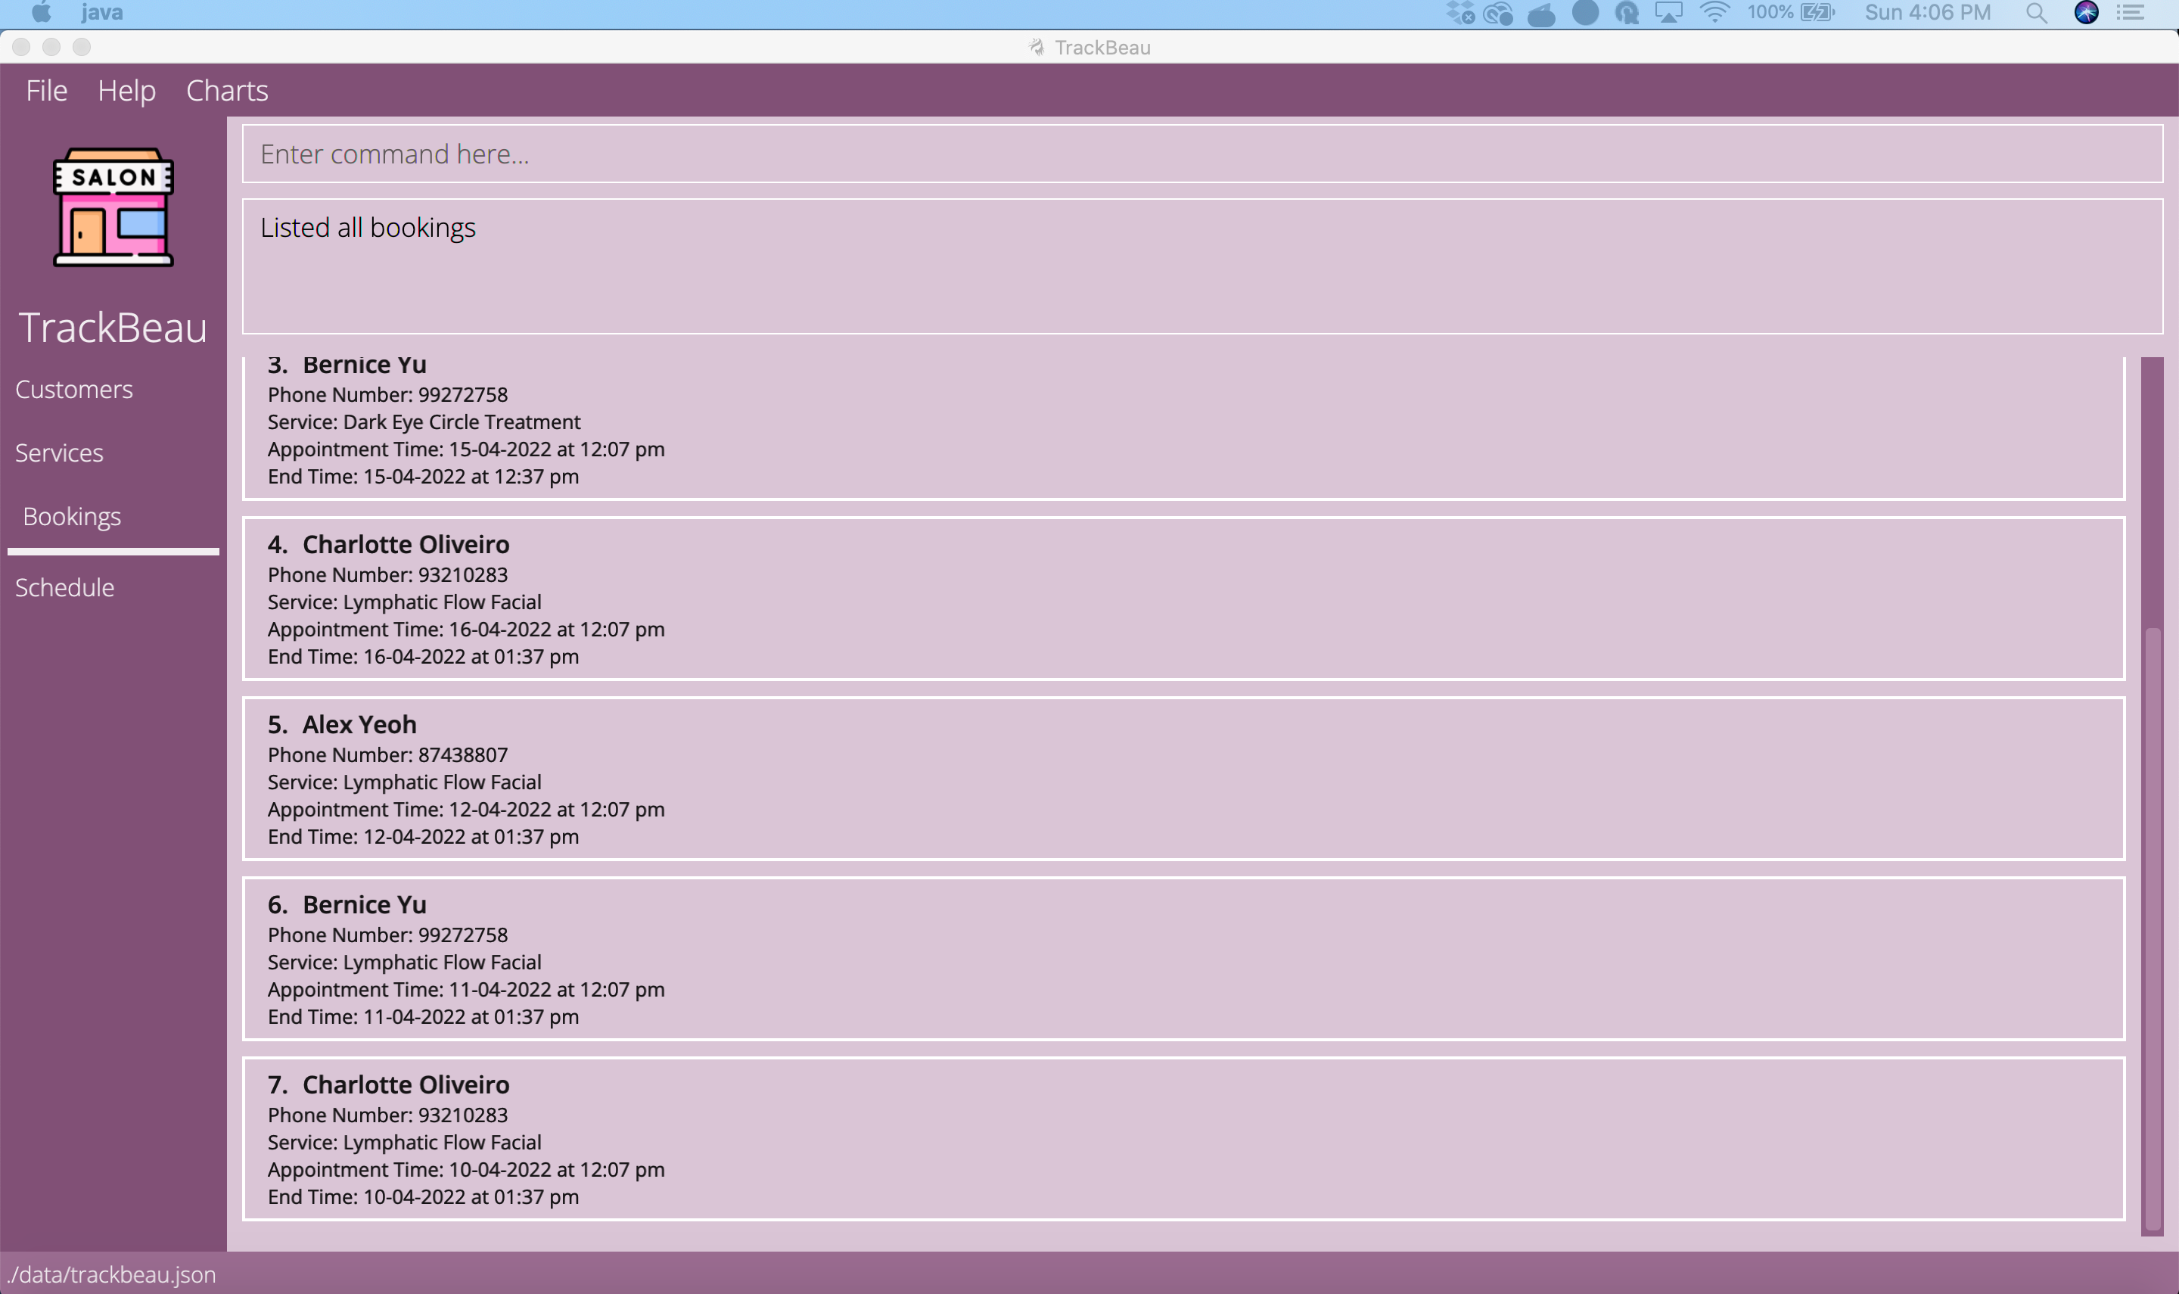Image resolution: width=2179 pixels, height=1294 pixels.
Task: Open the Apple menu
Action: pos(41,12)
